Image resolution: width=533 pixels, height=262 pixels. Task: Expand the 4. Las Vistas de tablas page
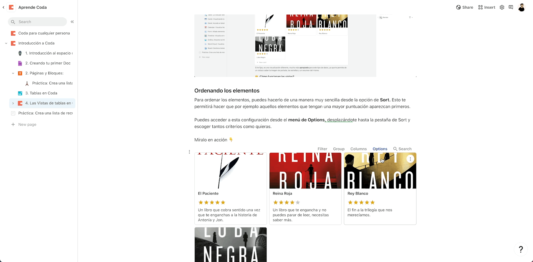tap(13, 103)
